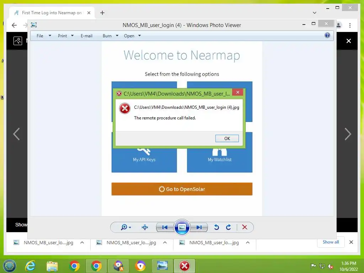Open the first Chrome taskbar icon

coord(74,266)
